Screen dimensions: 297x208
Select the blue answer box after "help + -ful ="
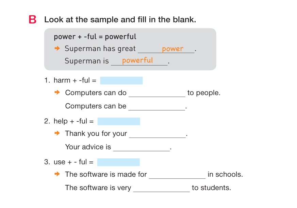click(119, 121)
